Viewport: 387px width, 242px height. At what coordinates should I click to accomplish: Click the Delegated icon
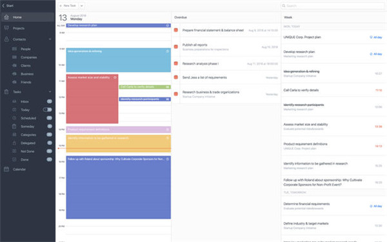pyautogui.click(x=14, y=143)
